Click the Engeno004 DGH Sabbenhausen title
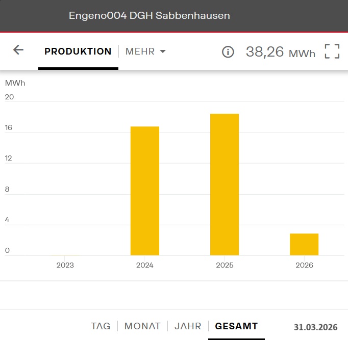Image resolution: width=348 pixels, height=340 pixels. 150,16
